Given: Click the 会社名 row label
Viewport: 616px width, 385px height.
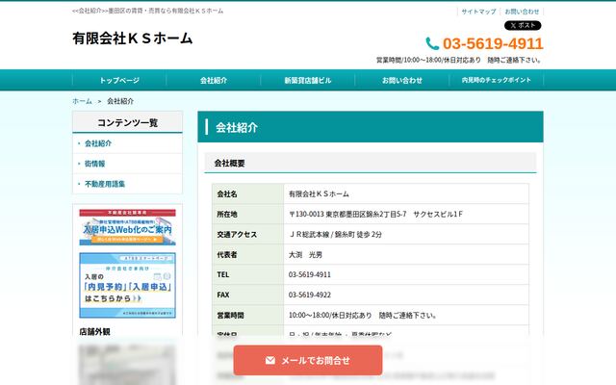Looking at the screenshot, I should click(227, 194).
